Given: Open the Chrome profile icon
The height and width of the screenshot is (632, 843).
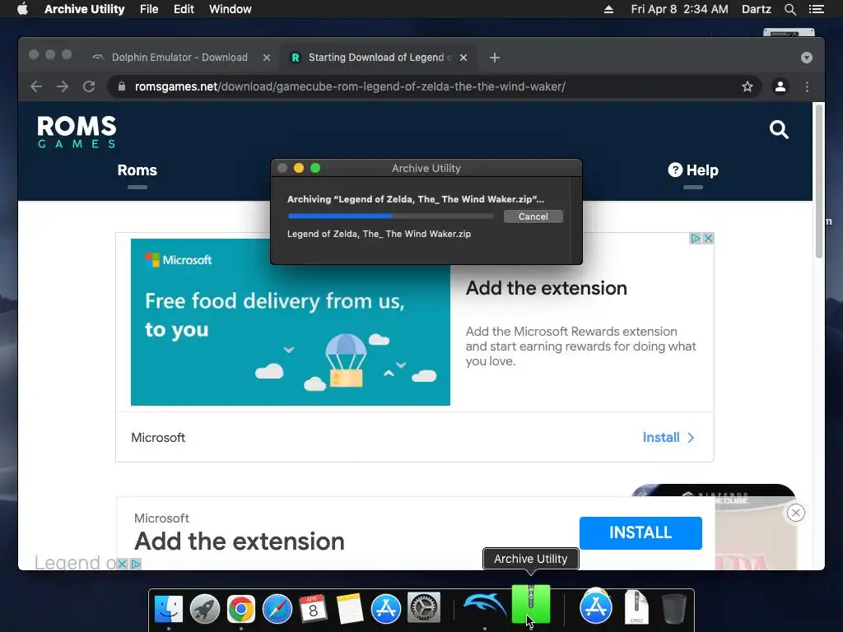Looking at the screenshot, I should point(780,86).
